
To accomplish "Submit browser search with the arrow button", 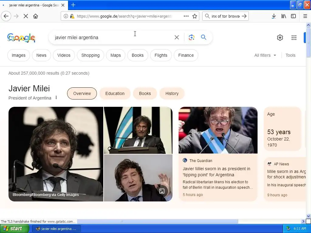I will pos(244,16).
